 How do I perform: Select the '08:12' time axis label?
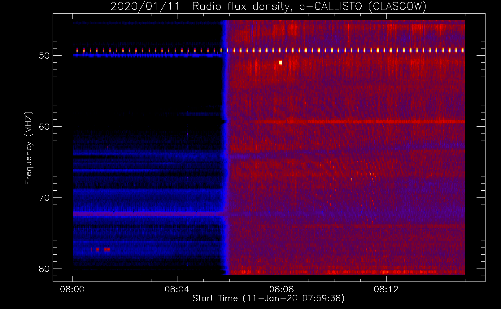point(386,290)
